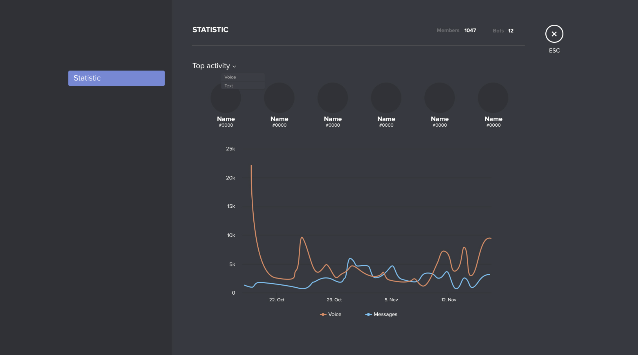Screen dimensions: 638x355
Task: Click the 29. Oct date axis label
Action: (334, 300)
